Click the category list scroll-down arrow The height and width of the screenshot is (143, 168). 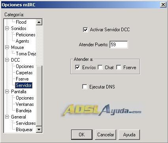point(39,129)
